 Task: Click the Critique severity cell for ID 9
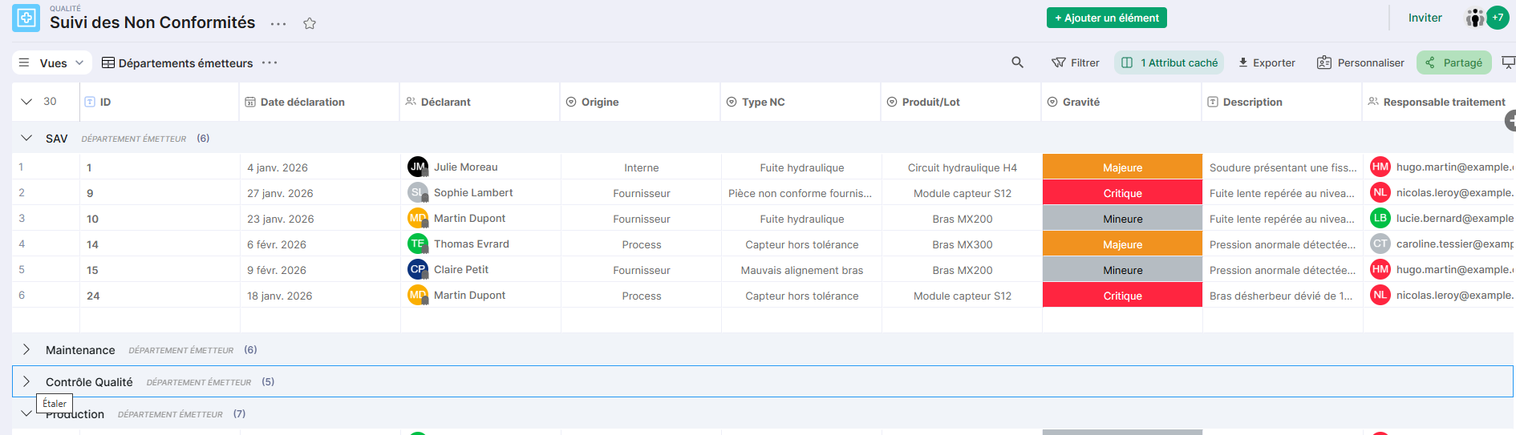click(x=1122, y=192)
